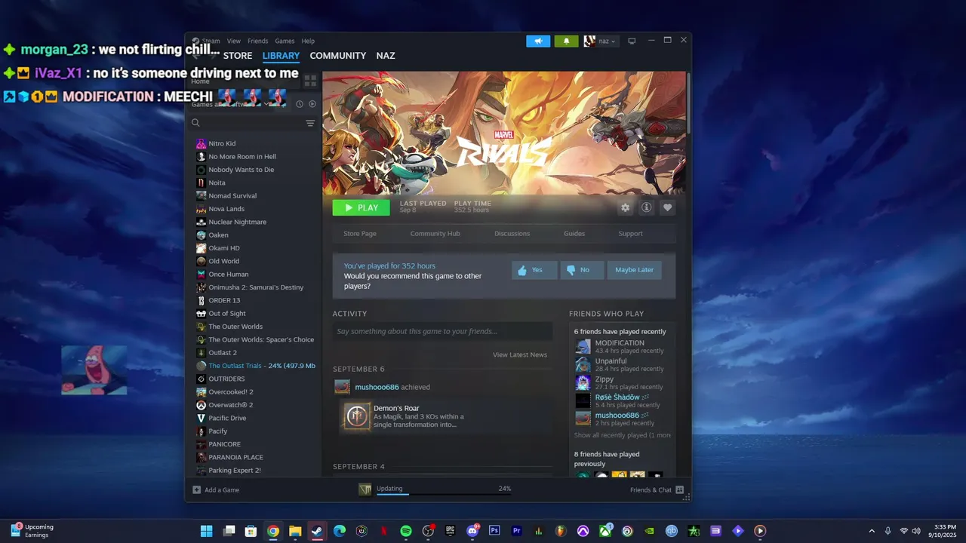The width and height of the screenshot is (966, 543).
Task: Click the updating game icon in downloads bar
Action: 365,489
